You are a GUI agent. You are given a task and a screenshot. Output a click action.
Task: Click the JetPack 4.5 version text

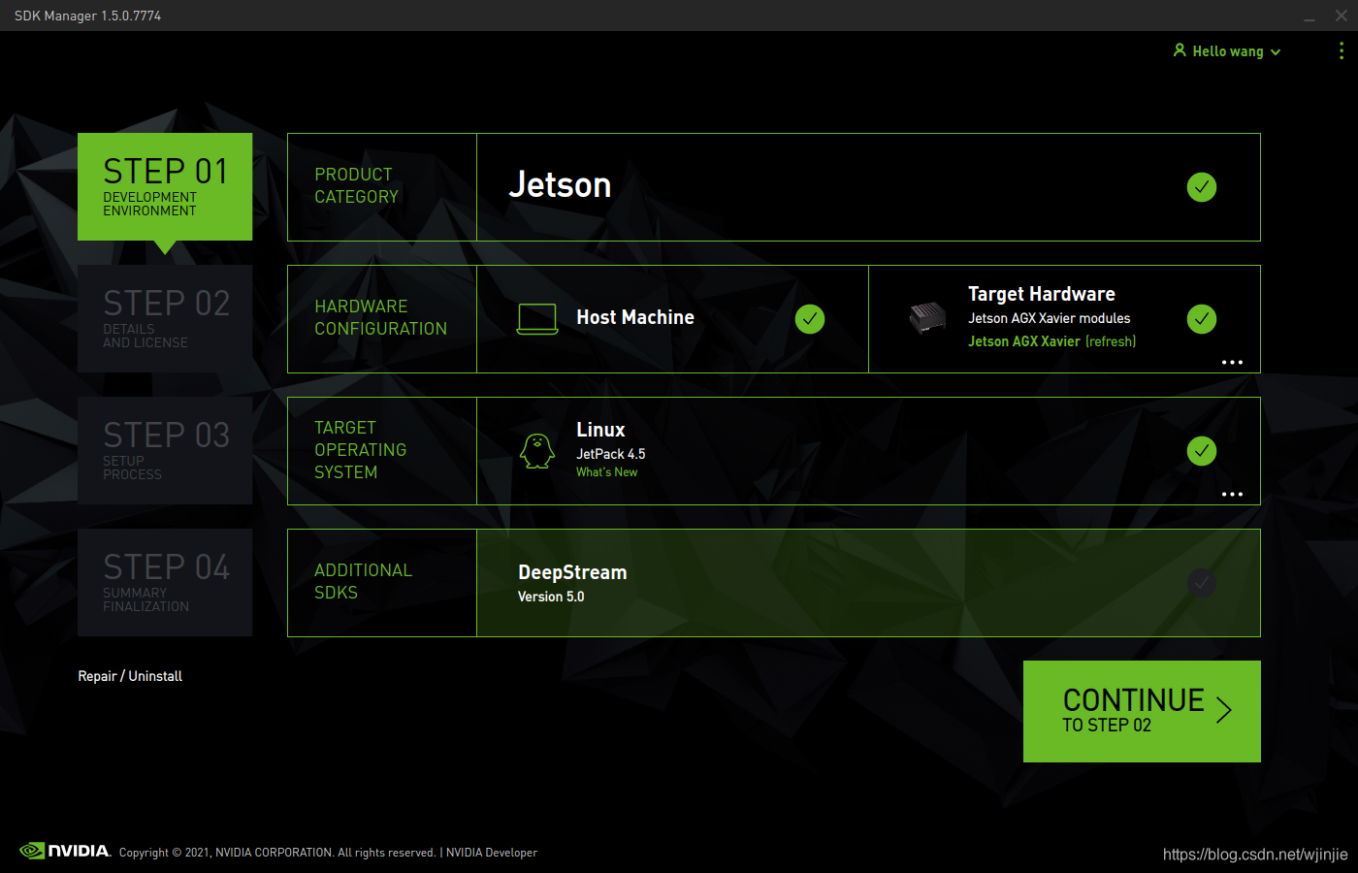click(x=611, y=454)
